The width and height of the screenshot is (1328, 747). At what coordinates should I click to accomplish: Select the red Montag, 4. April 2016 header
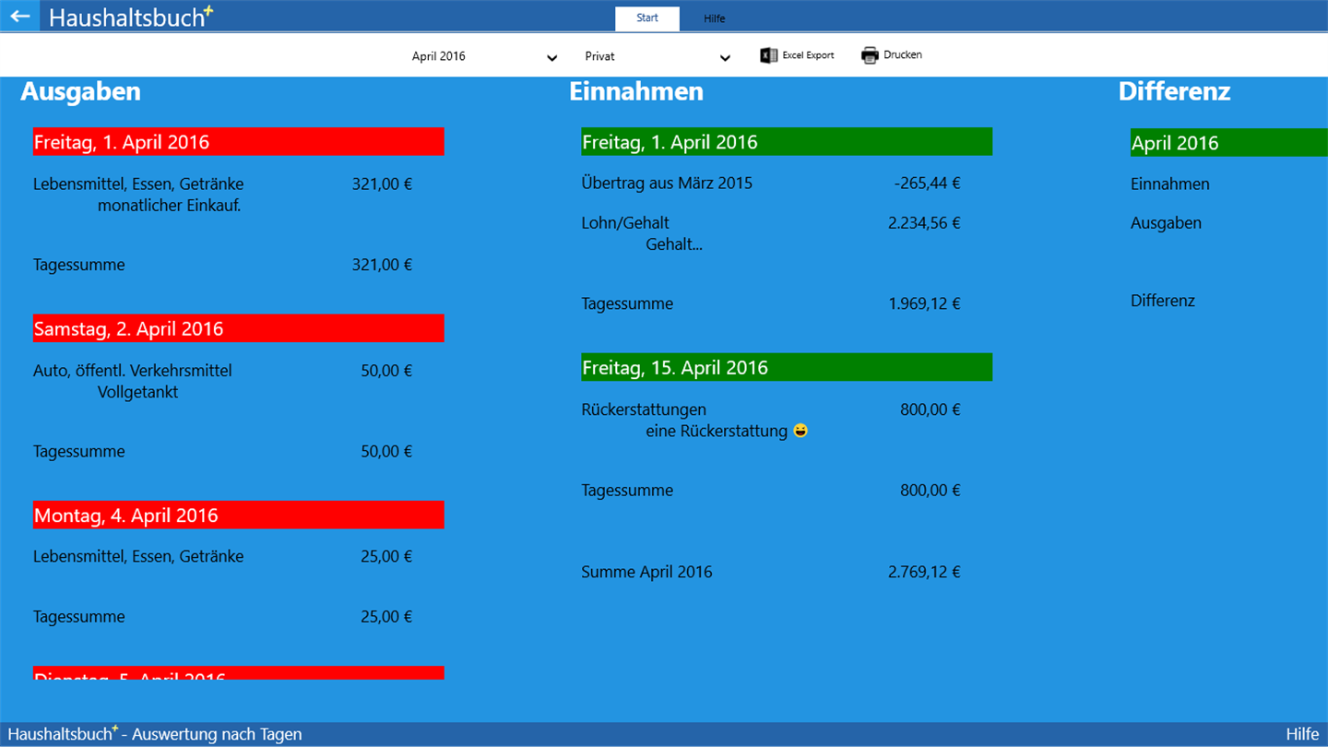tap(238, 515)
